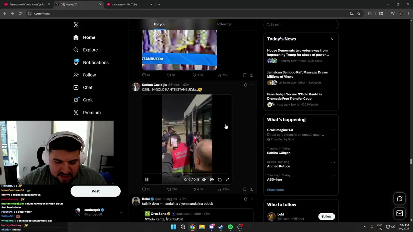
Task: Open Windows Start menu
Action: (173, 227)
